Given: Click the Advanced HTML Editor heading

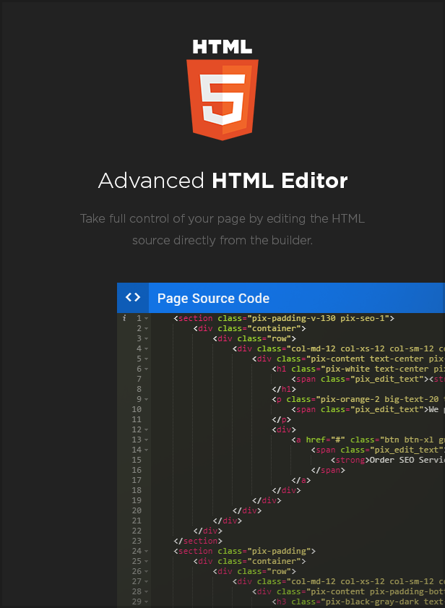Looking at the screenshot, I should click(x=222, y=181).
